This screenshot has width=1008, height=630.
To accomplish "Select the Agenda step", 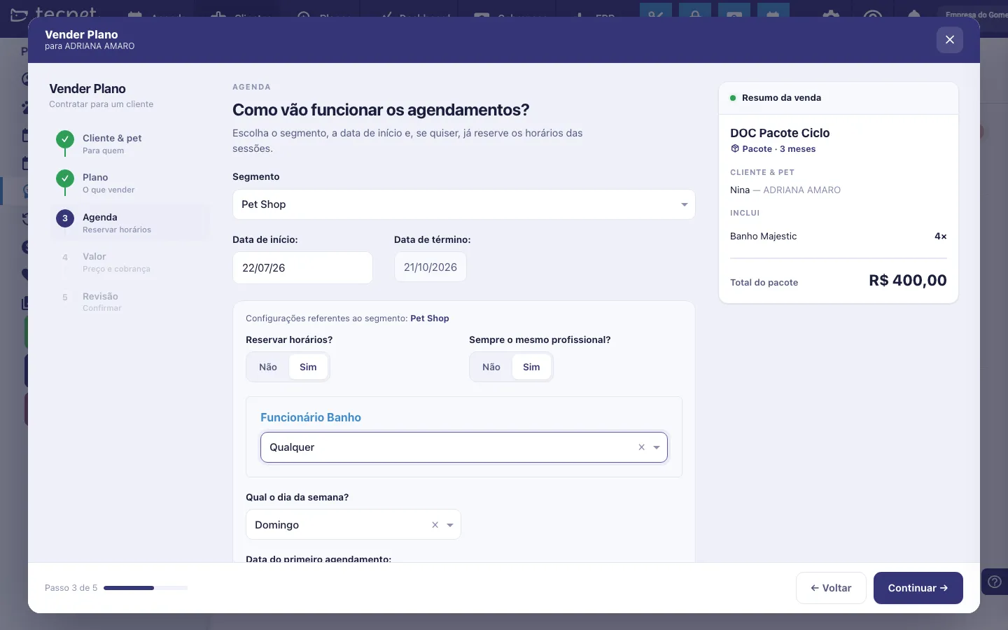I will tap(130, 223).
